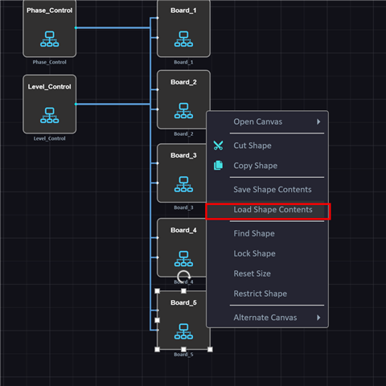Screen dimensions: 386x386
Task: Click the copy icon beside Copy Shape
Action: coord(218,165)
